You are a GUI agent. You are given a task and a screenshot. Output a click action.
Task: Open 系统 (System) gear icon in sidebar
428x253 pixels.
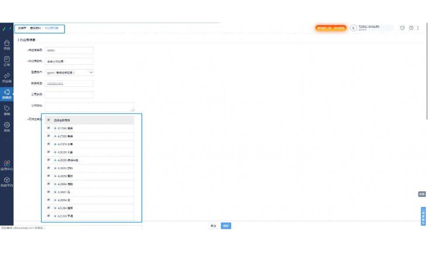click(x=7, y=126)
